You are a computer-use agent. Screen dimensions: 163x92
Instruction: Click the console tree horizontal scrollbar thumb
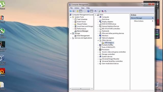(x=81, y=89)
